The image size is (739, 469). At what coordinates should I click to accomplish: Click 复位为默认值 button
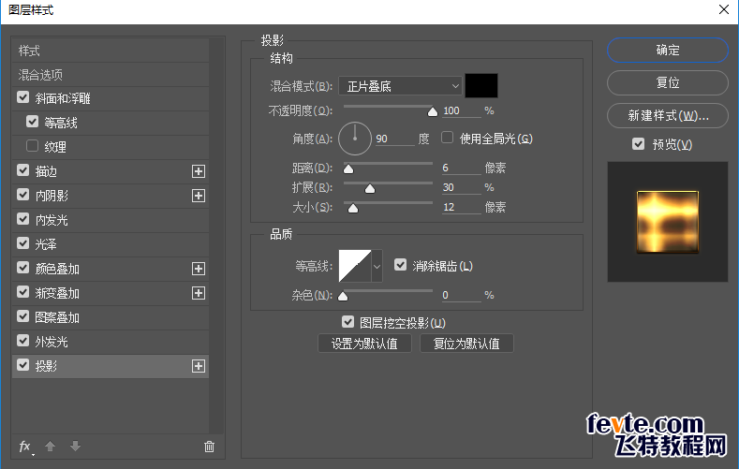click(x=466, y=344)
